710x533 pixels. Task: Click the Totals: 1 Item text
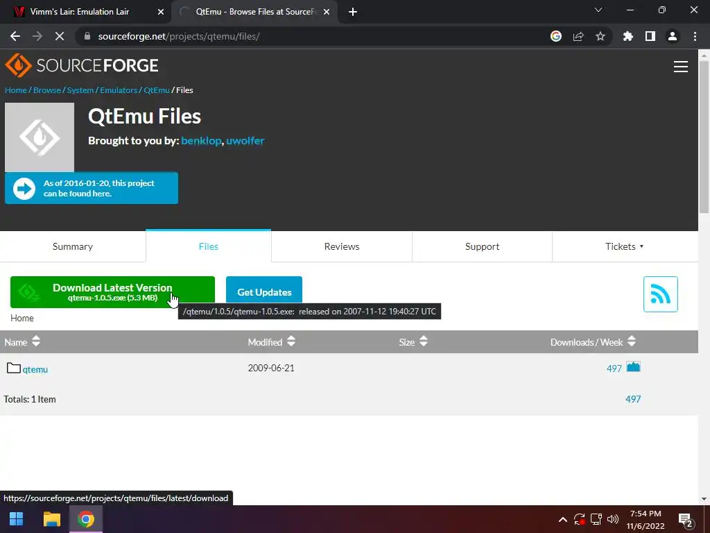tap(30, 399)
